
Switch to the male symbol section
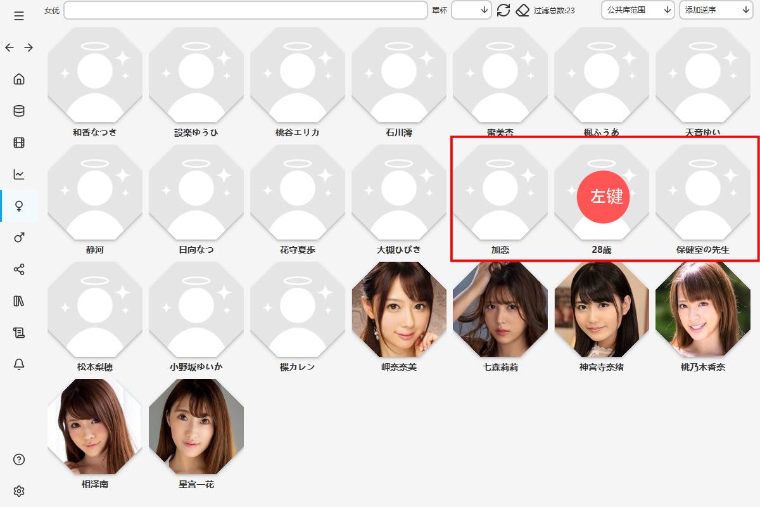click(x=19, y=238)
